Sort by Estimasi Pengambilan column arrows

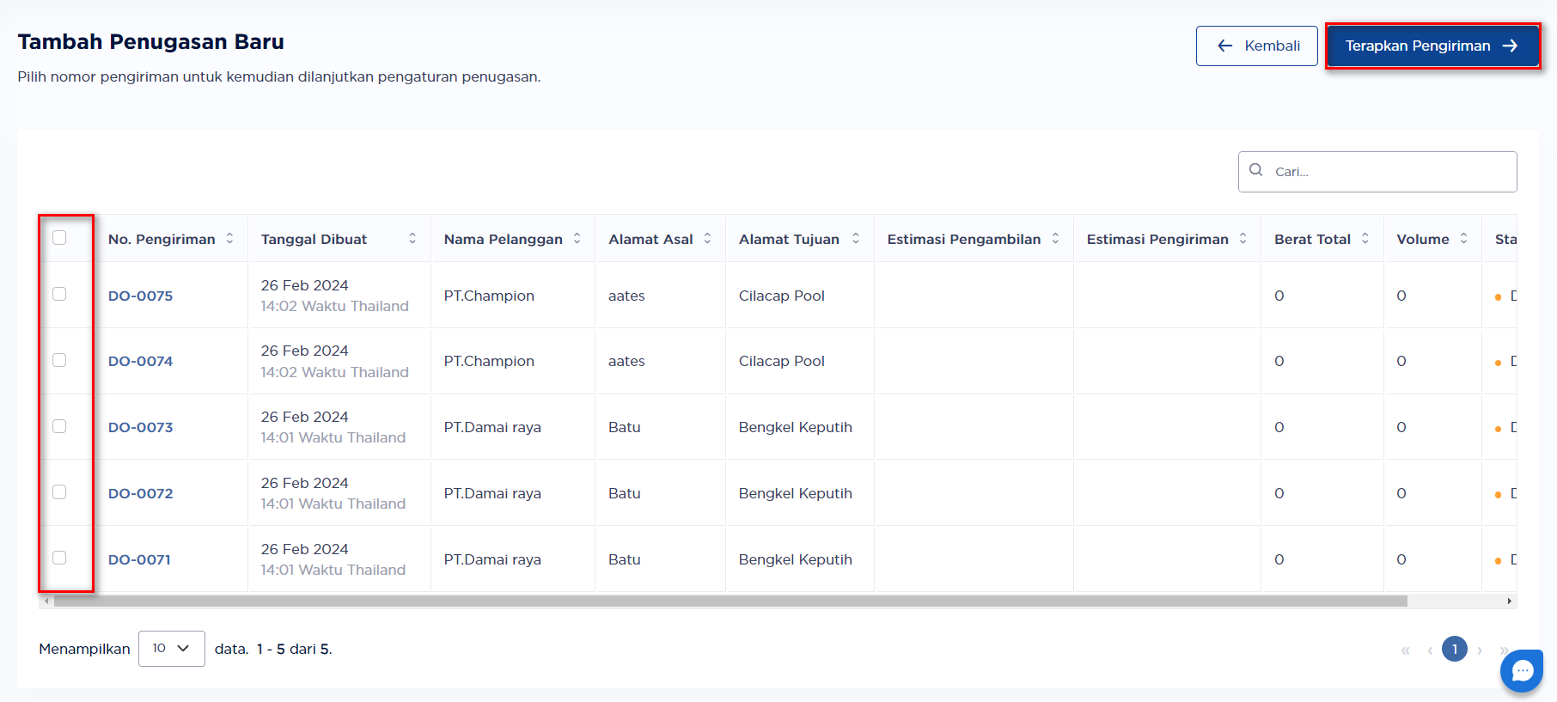[1056, 239]
